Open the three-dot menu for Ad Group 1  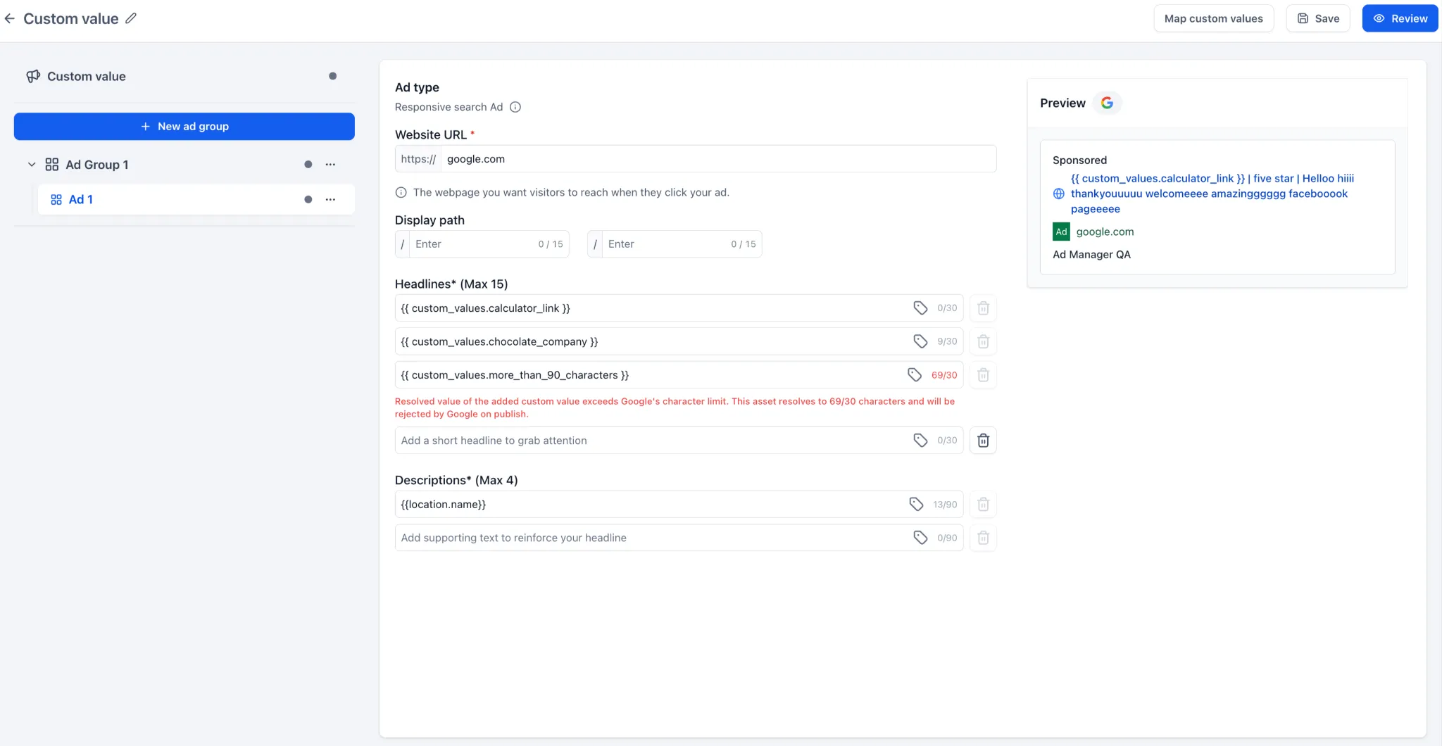[x=330, y=165]
